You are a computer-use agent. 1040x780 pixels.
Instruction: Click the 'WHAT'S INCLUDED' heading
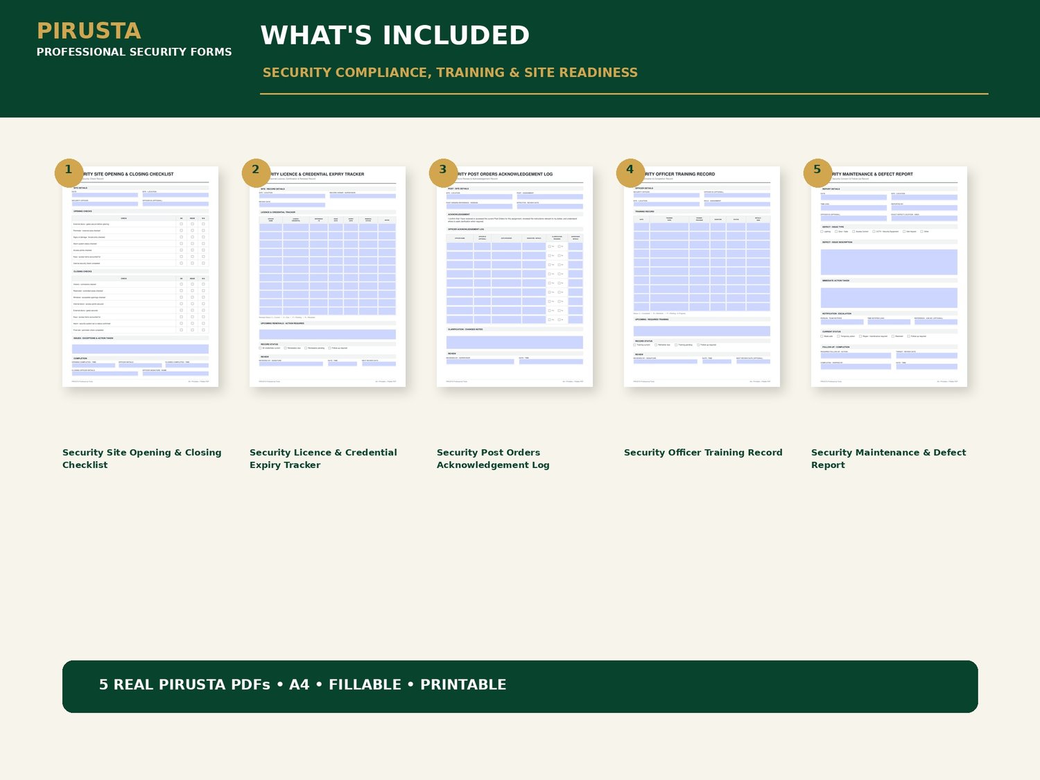click(395, 35)
